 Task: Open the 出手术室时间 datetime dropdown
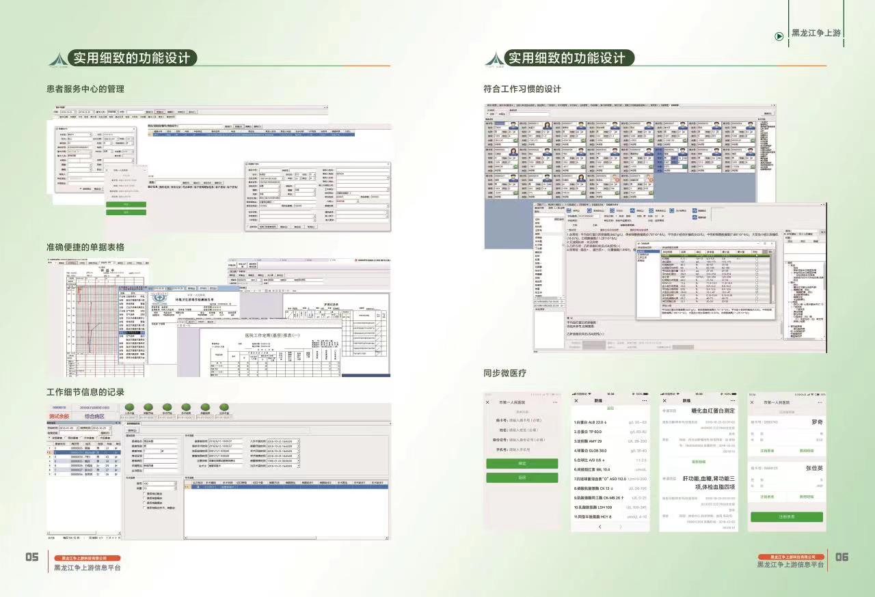pos(299,466)
